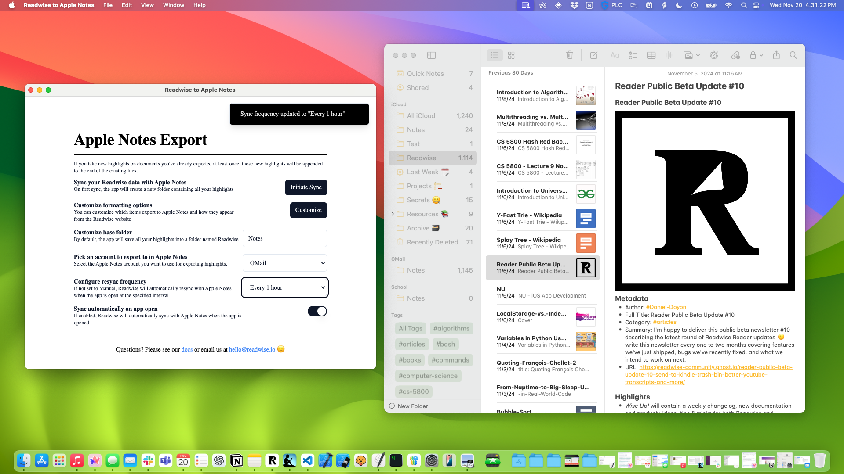Filter by the #algorithms tag

coord(451,329)
